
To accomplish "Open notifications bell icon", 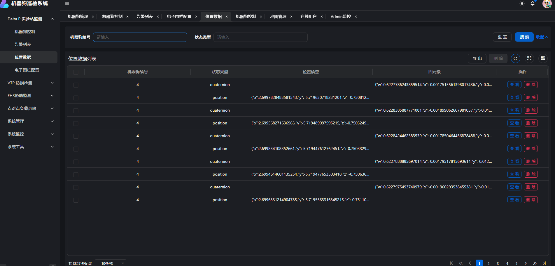I will (533, 3).
